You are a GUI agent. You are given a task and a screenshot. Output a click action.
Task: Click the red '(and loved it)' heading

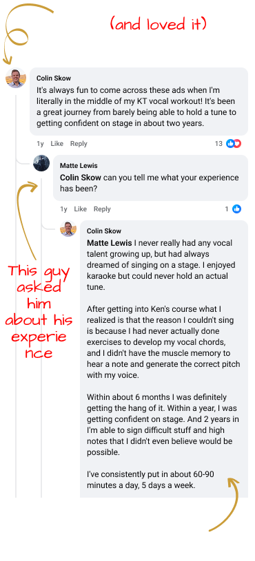point(158,24)
